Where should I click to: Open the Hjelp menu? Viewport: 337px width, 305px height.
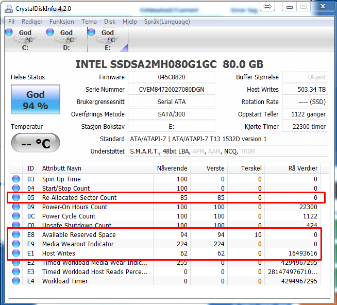pos(130,22)
